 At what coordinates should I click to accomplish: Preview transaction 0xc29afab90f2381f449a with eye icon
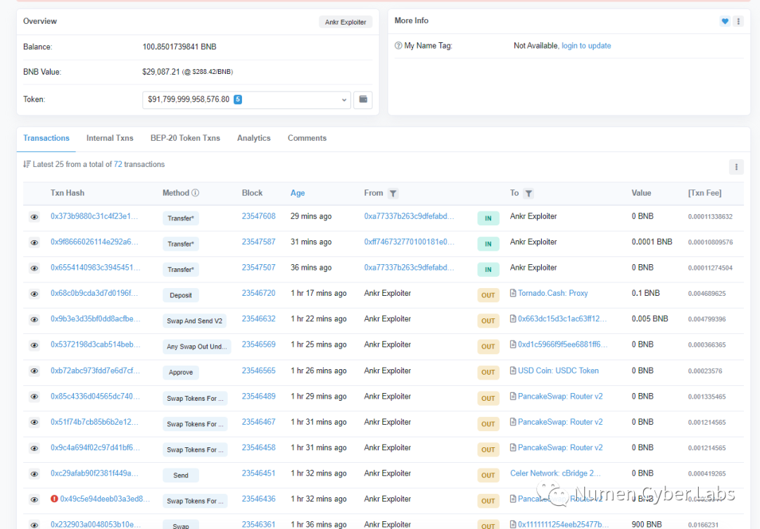click(x=34, y=474)
